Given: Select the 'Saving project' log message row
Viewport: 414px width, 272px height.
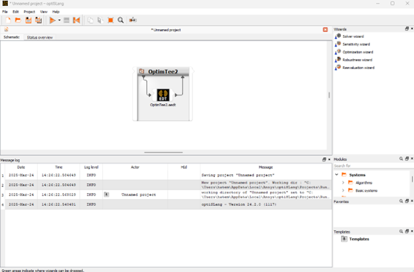Looking at the screenshot, I should pyautogui.click(x=169, y=175).
